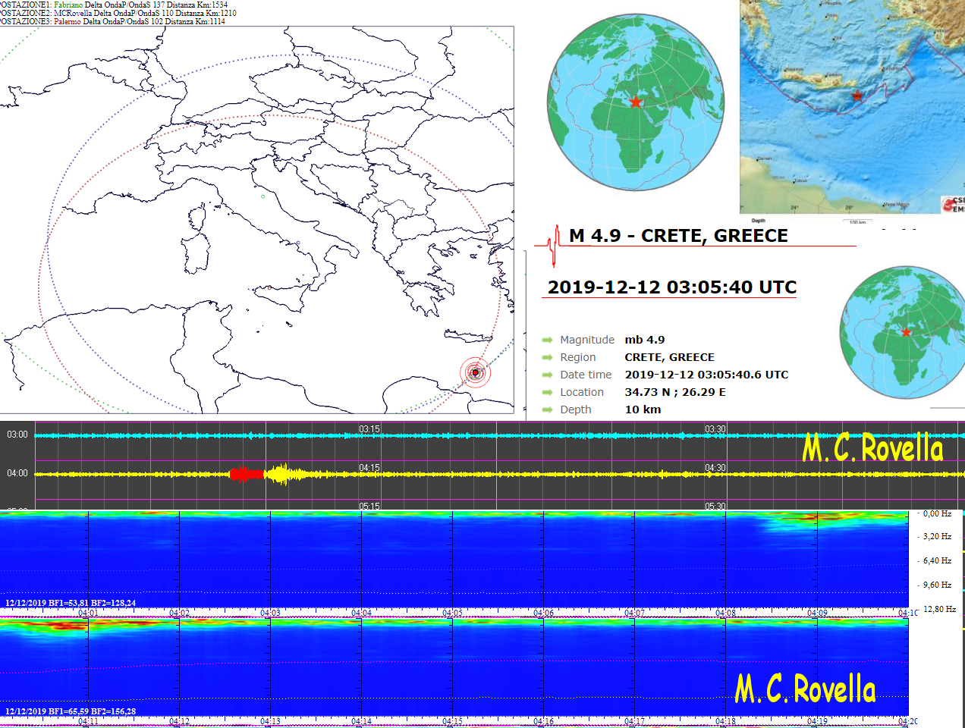Click the date time value '2019-12-12 03:05:40.6 UTC'

[707, 375]
